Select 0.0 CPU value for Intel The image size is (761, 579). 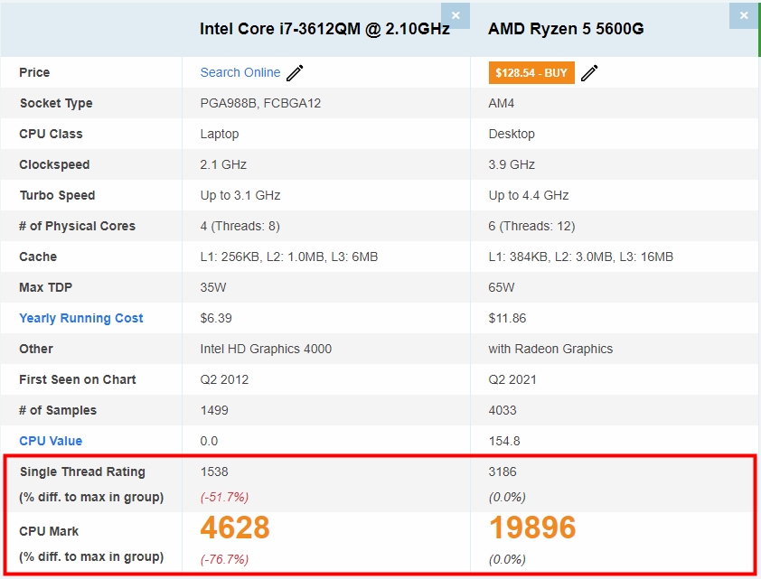click(209, 441)
